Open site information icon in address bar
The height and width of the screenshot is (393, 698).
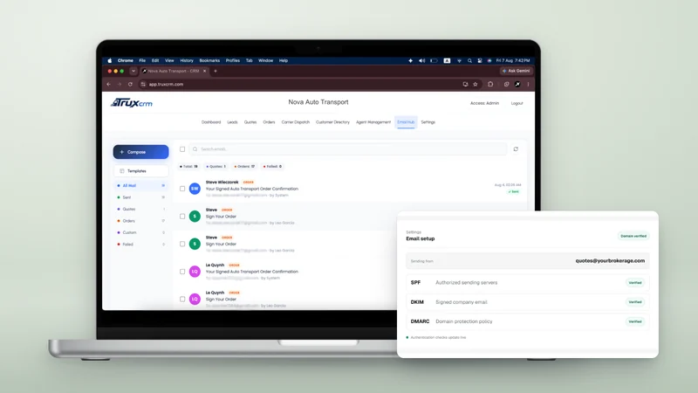[143, 84]
